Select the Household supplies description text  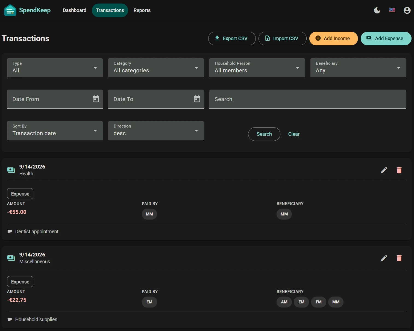[36, 320]
